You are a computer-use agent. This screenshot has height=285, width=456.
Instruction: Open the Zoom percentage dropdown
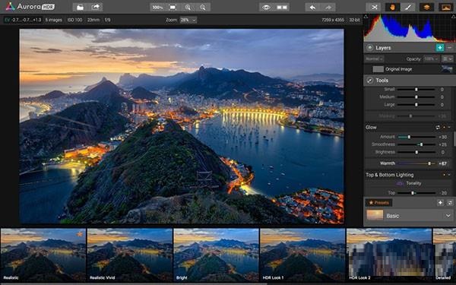pos(188,20)
